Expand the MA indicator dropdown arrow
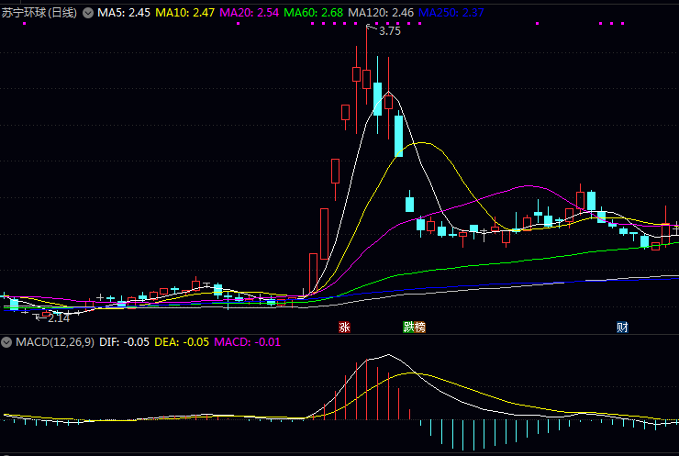 (x=87, y=13)
